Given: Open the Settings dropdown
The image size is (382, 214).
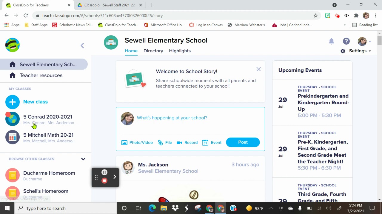Looking at the screenshot, I should pyautogui.click(x=360, y=51).
